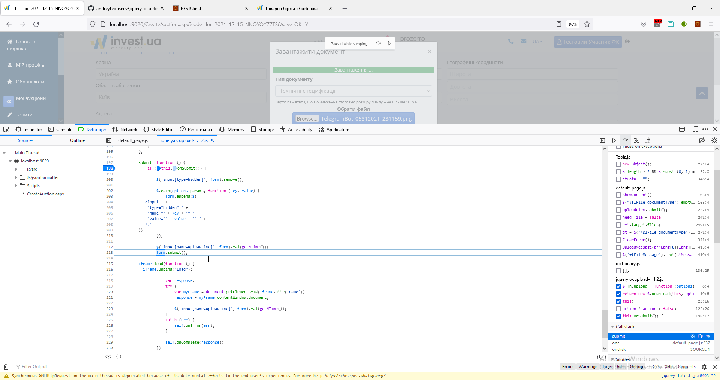720x389 pixels.
Task: Filter console by Errors
Action: (568, 367)
